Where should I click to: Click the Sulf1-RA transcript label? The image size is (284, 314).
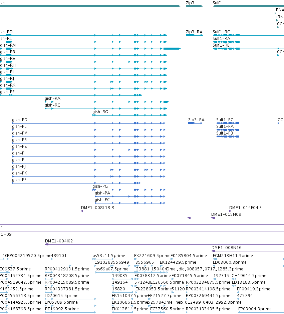pyautogui.click(x=221, y=38)
